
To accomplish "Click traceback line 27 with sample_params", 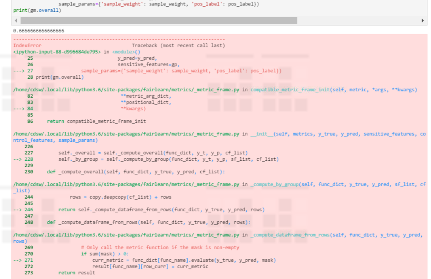I will point(181,71).
